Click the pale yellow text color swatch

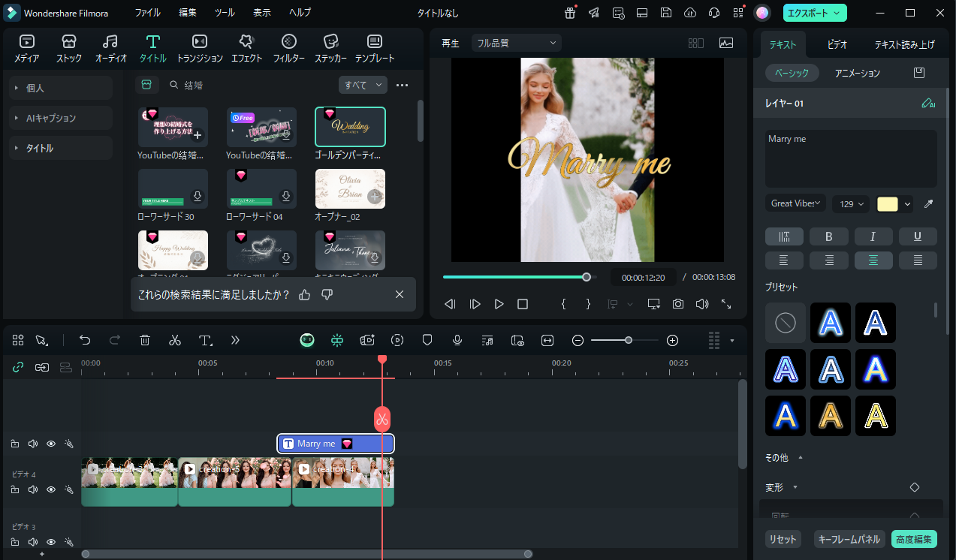tap(888, 203)
